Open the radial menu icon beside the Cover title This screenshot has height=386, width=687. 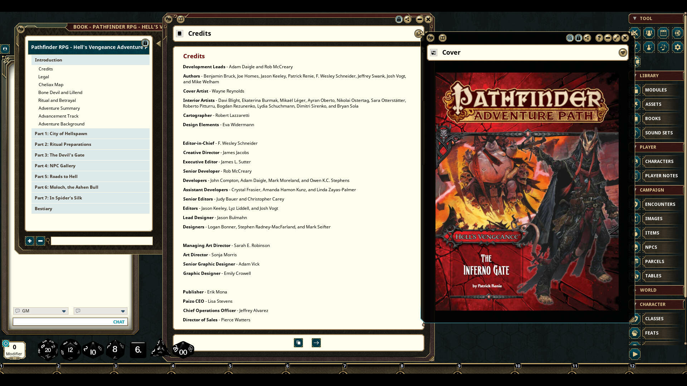tap(623, 53)
